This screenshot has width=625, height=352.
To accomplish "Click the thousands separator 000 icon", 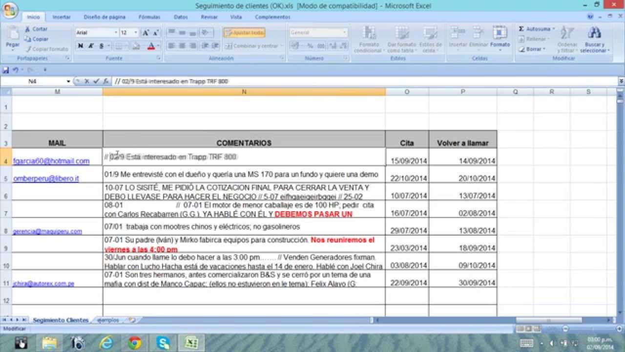I will tap(320, 46).
